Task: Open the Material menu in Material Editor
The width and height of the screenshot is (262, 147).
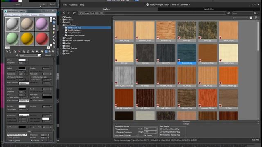Action: click(x=16, y=15)
